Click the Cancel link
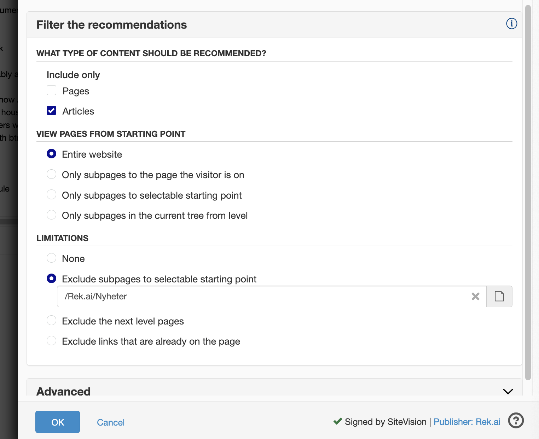 [110, 422]
